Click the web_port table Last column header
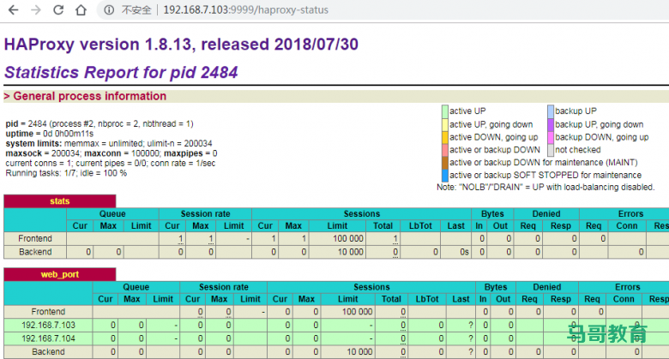The height and width of the screenshot is (359, 669). point(461,299)
